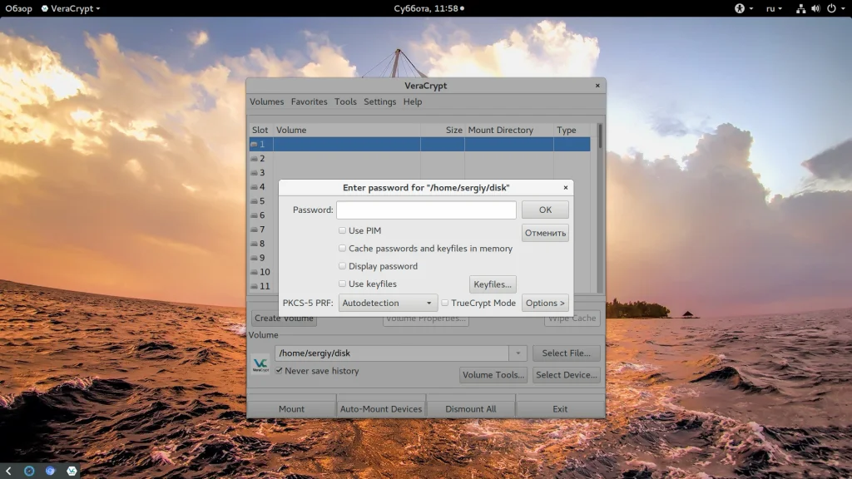Screen dimensions: 852x479
Task: Collapse the bottom tray with the arrow icon
Action: [8, 471]
